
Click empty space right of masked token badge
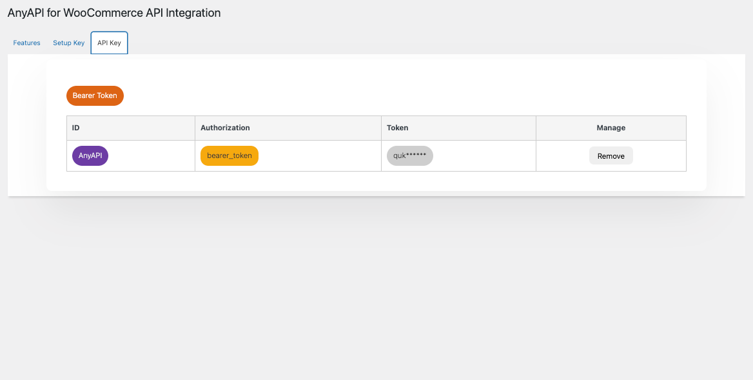[x=484, y=156]
